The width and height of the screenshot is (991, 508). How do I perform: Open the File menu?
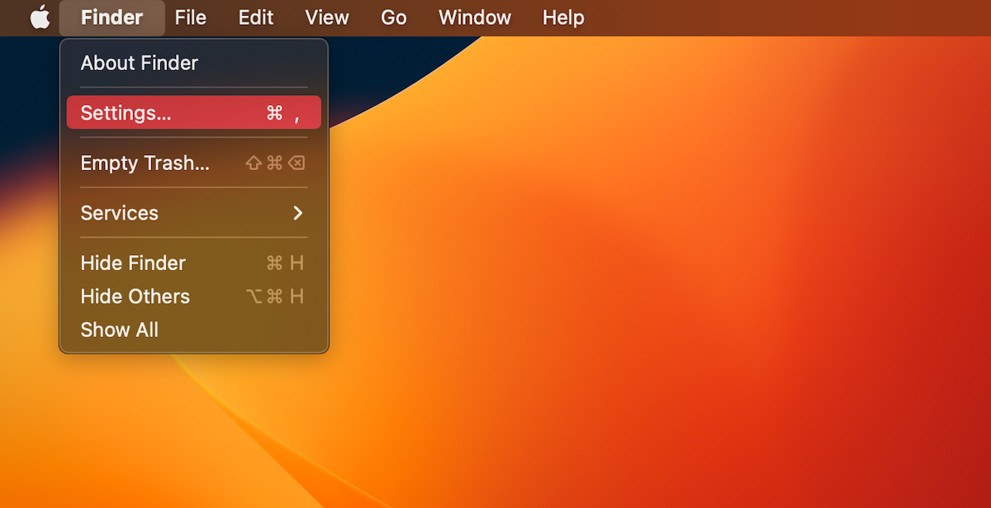click(191, 17)
